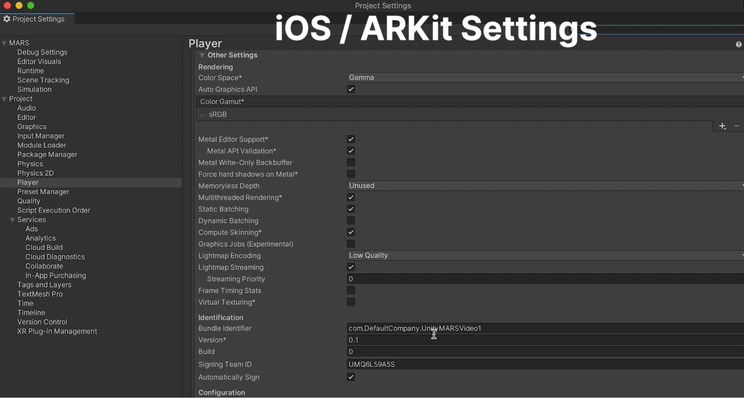Collapse the Other Settings section
This screenshot has width=744, height=398.
(202, 55)
